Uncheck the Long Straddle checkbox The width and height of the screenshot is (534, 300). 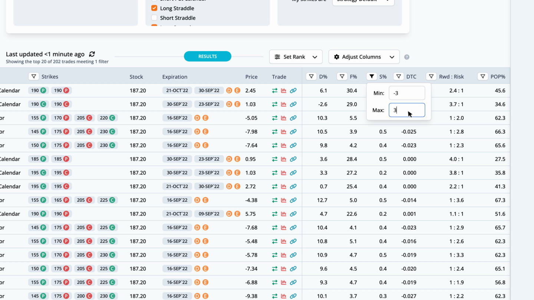pos(154,8)
